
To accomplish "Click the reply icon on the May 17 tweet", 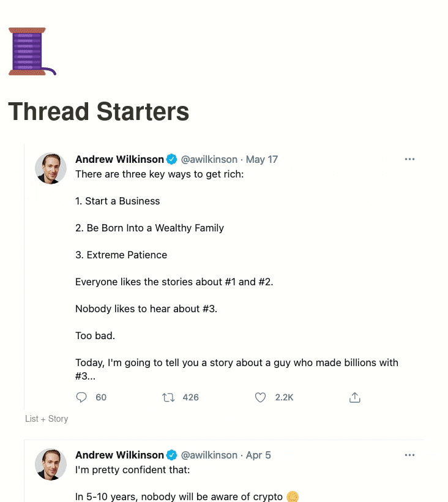I will coord(81,397).
